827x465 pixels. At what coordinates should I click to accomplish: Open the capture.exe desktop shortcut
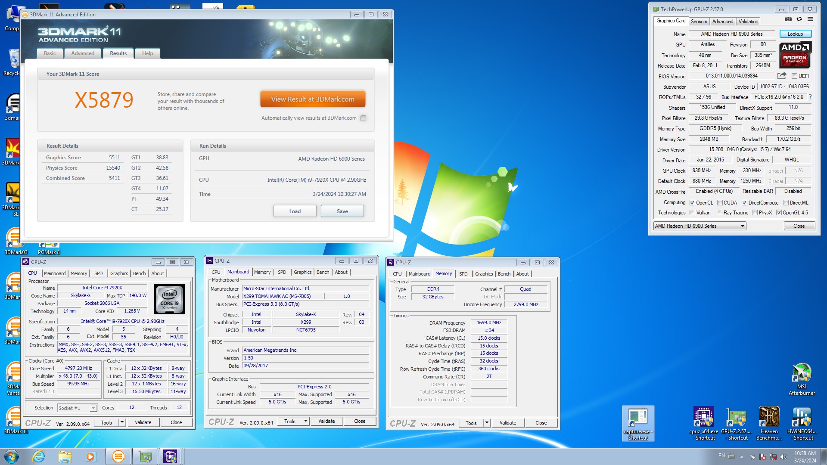[638, 424]
